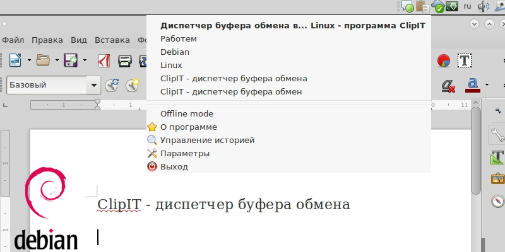Click the Save floppy icon
This screenshot has width=505, height=252.
(71, 60)
